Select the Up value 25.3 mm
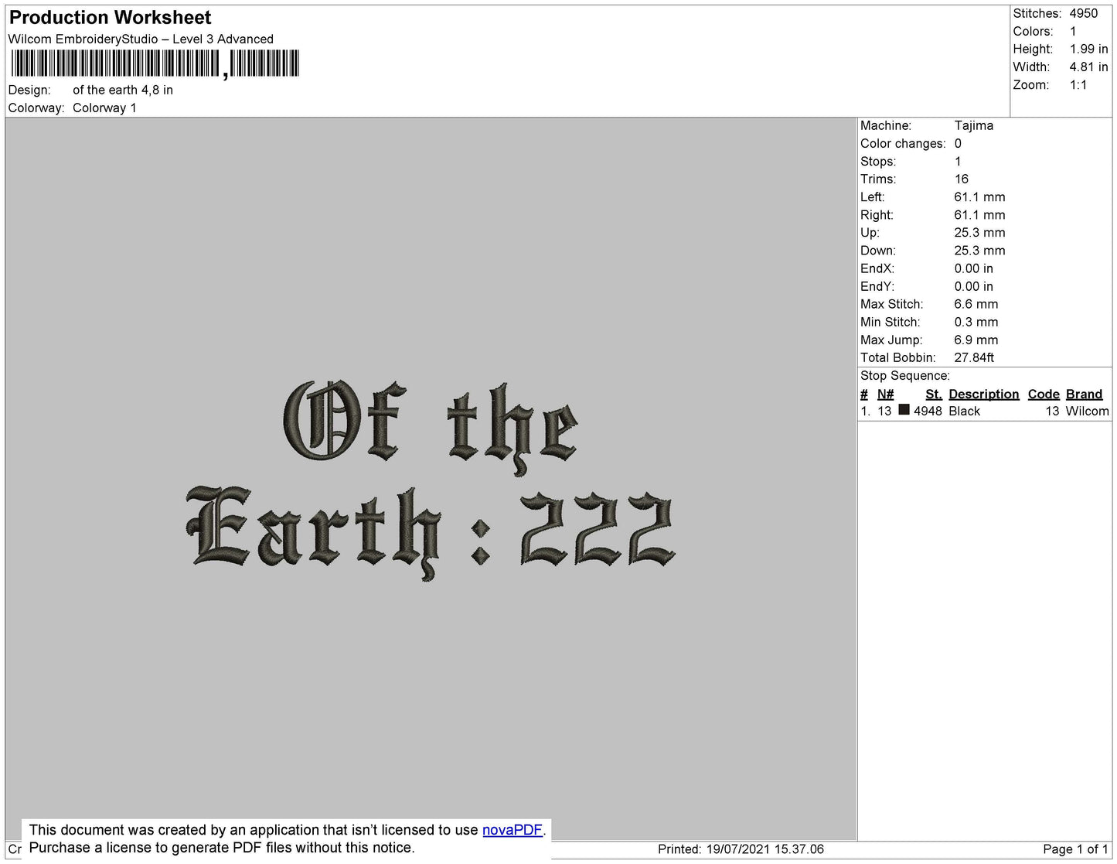Screen dimensions: 1117x864 (979, 232)
